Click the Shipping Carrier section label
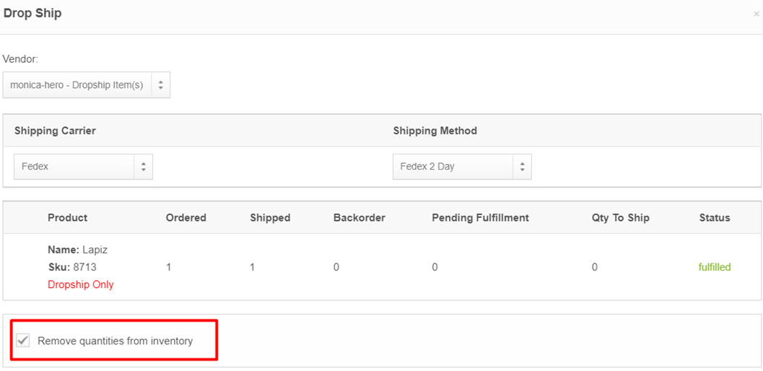Screen dimensions: 763x371 click(x=55, y=131)
